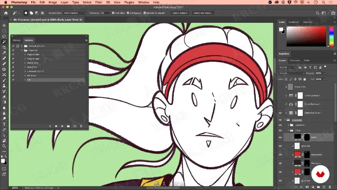Expand the Default Actions set

(22, 46)
